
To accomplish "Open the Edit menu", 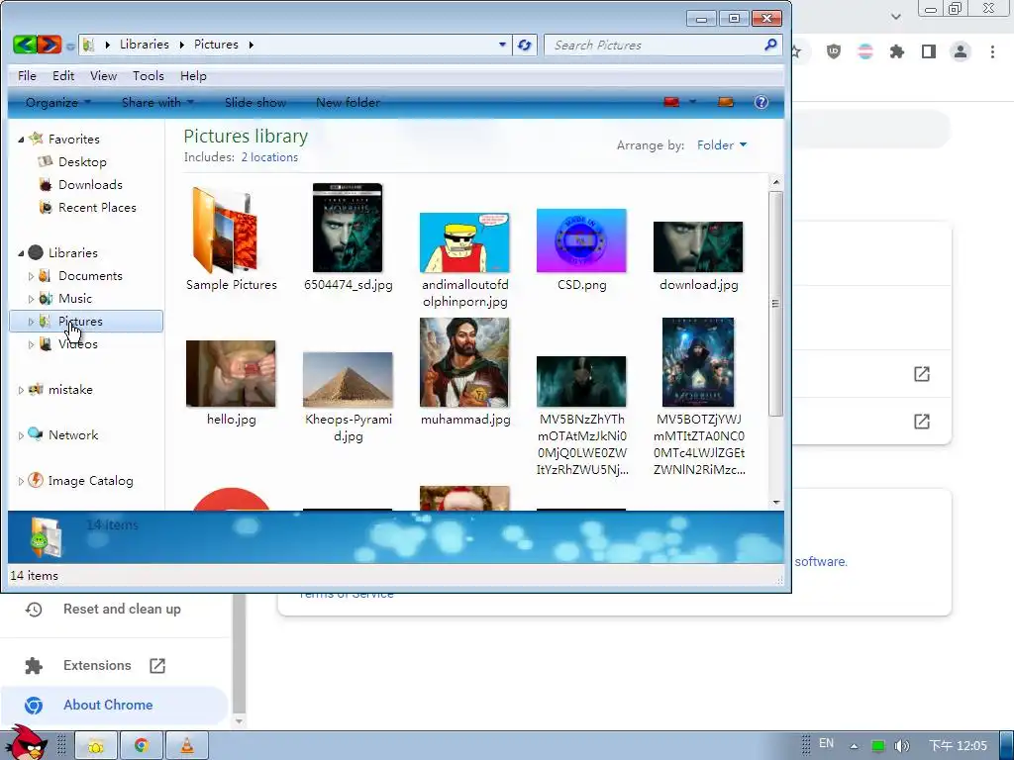I will click(x=63, y=75).
